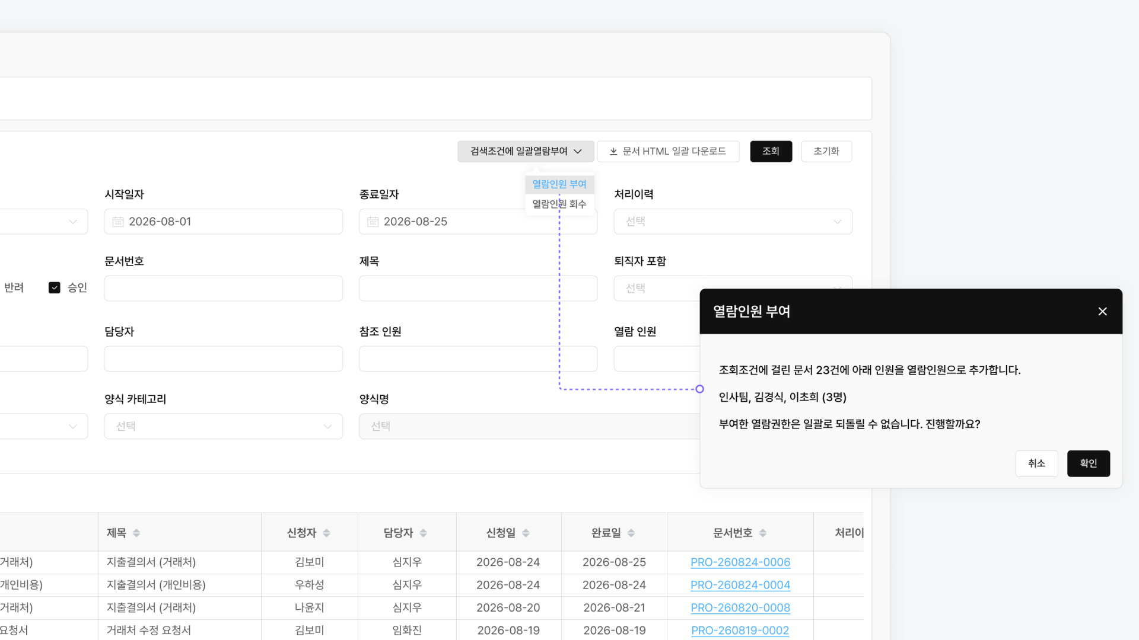1139x640 pixels.
Task: Sort table by 신청일 column arrows
Action: [526, 533]
